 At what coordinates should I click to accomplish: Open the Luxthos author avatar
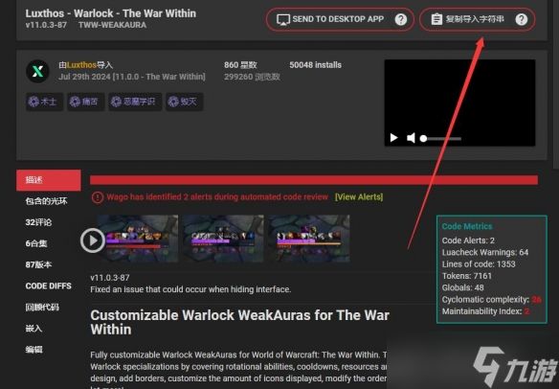(37, 71)
